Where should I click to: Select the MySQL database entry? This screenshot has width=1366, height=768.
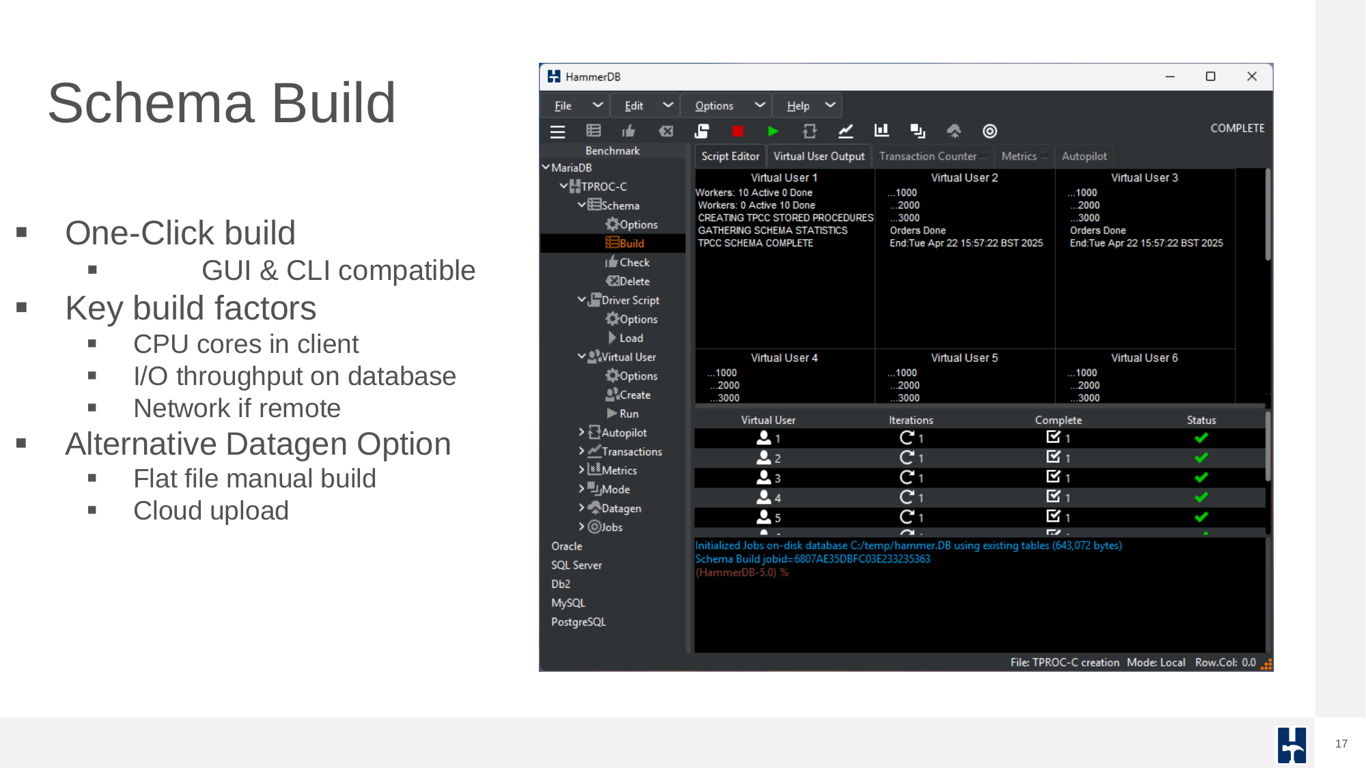(568, 603)
